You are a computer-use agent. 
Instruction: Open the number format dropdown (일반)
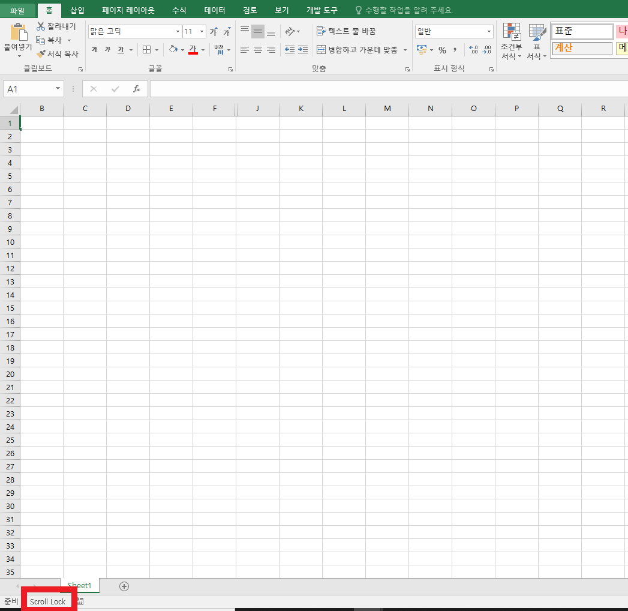(489, 31)
